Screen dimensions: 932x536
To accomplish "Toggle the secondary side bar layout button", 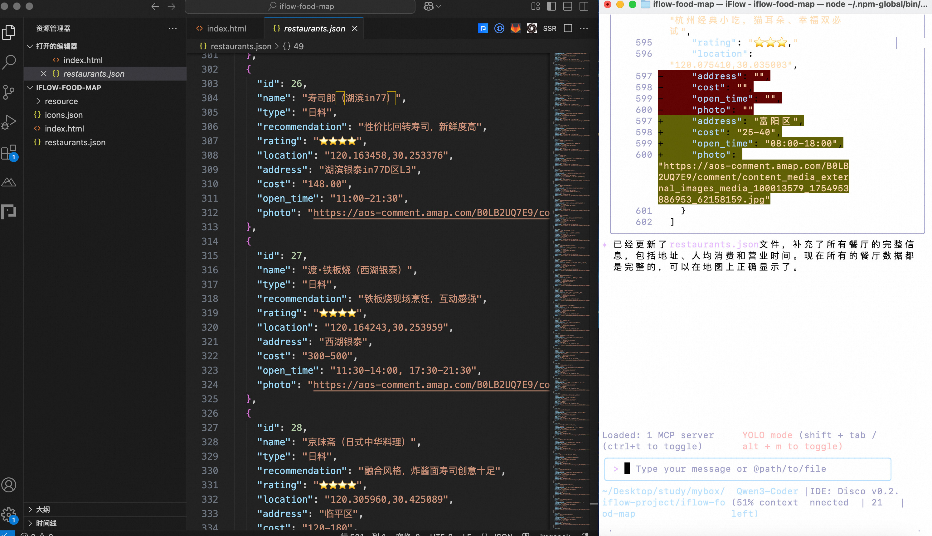I will tap(584, 6).
